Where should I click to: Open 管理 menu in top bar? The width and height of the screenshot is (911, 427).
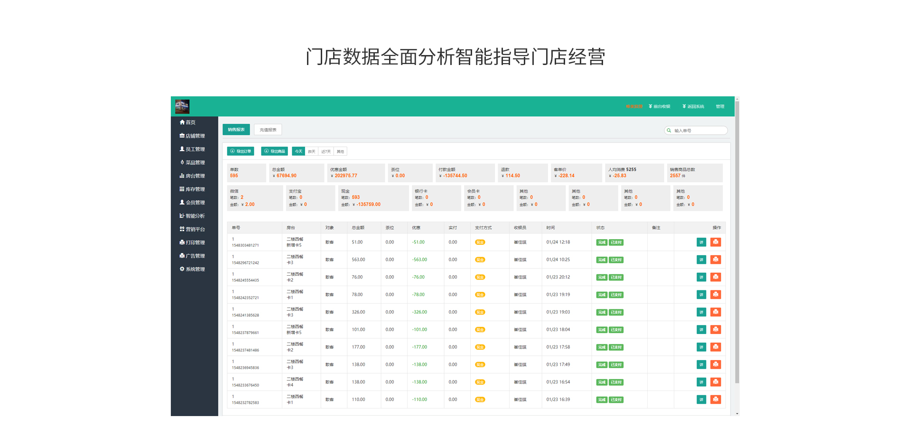tap(720, 106)
